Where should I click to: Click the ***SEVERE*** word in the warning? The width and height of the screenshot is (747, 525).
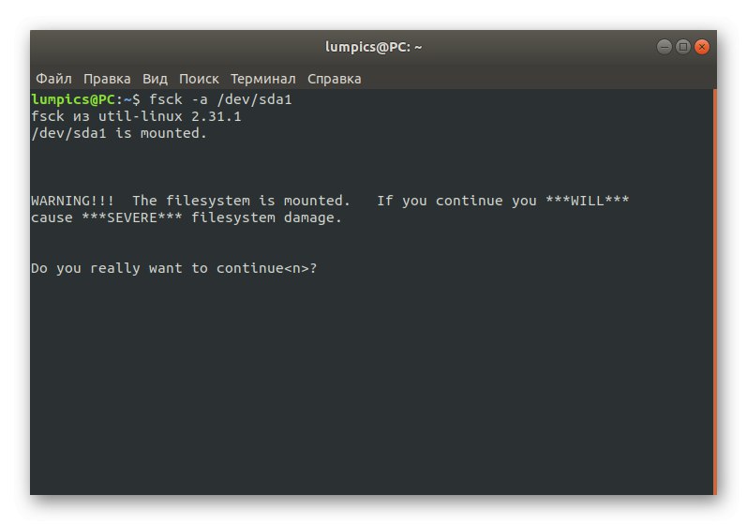point(124,217)
